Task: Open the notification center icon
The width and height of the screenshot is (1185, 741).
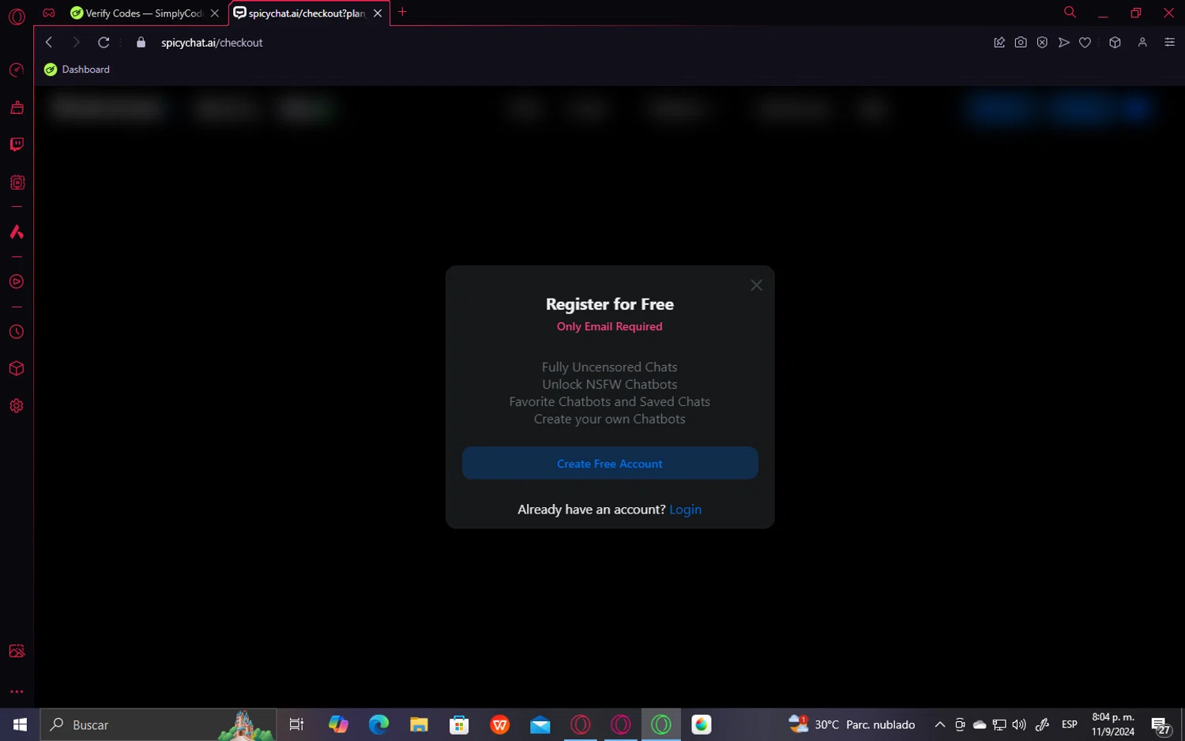Action: pyautogui.click(x=1161, y=725)
